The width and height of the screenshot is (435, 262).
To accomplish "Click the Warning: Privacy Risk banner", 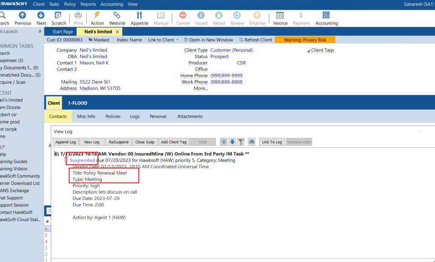I will [305, 40].
